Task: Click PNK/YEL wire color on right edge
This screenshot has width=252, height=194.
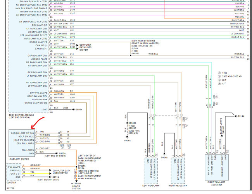Action: (239, 17)
